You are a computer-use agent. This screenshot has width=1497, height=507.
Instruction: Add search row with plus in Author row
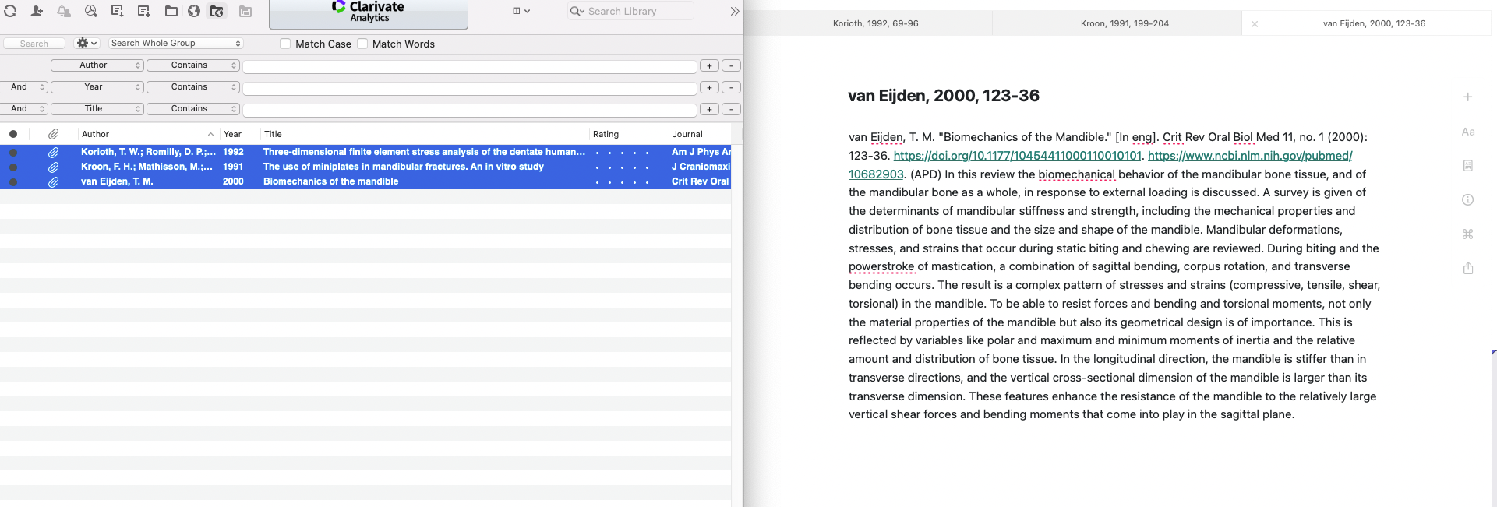point(709,66)
